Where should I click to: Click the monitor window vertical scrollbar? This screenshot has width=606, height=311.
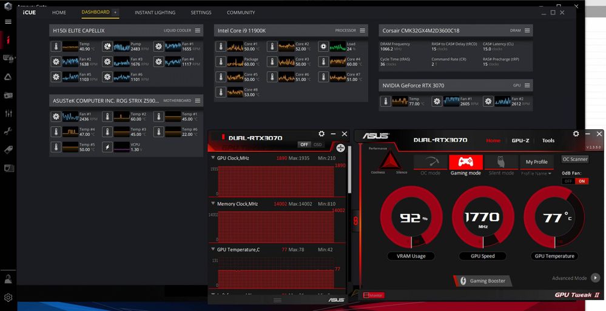click(349, 170)
